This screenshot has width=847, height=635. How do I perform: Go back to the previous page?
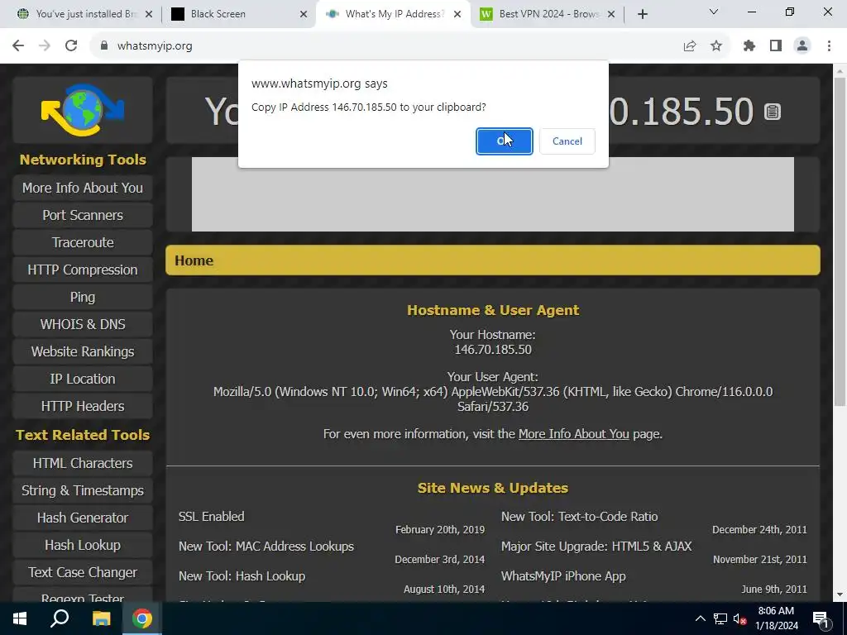(x=18, y=46)
